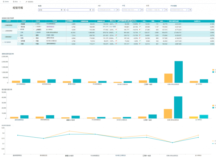The width and height of the screenshot is (216, 158).
Task: Click the checkmark in the first region filter
Action: point(114,10)
